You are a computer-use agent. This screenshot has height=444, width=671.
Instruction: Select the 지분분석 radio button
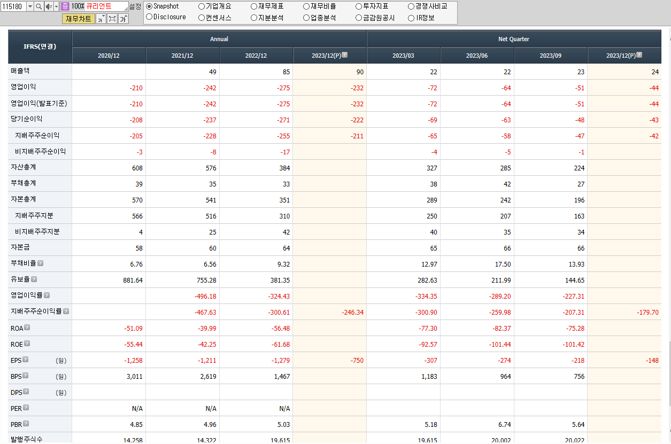point(253,18)
